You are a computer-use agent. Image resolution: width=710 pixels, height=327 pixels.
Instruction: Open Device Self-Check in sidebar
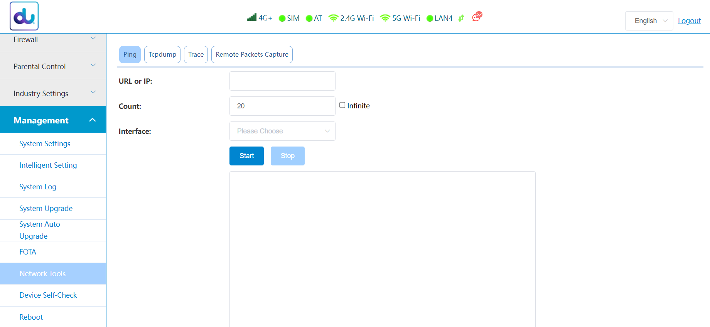pos(48,295)
